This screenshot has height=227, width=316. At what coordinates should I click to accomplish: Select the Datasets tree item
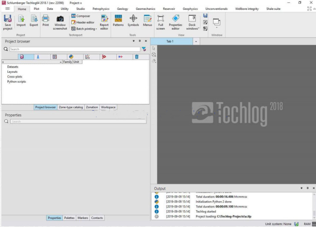13,67
